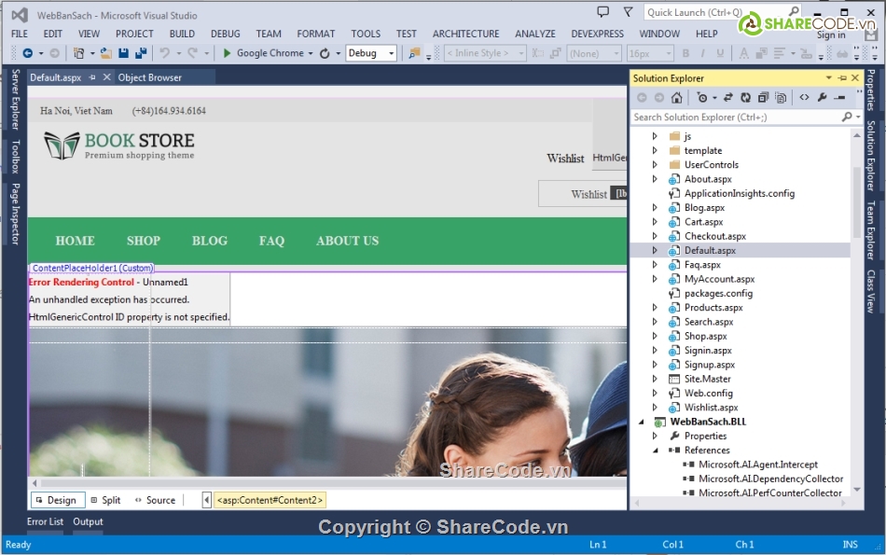The image size is (886, 555).
Task: Expand the UserControls folder node
Action: click(655, 164)
